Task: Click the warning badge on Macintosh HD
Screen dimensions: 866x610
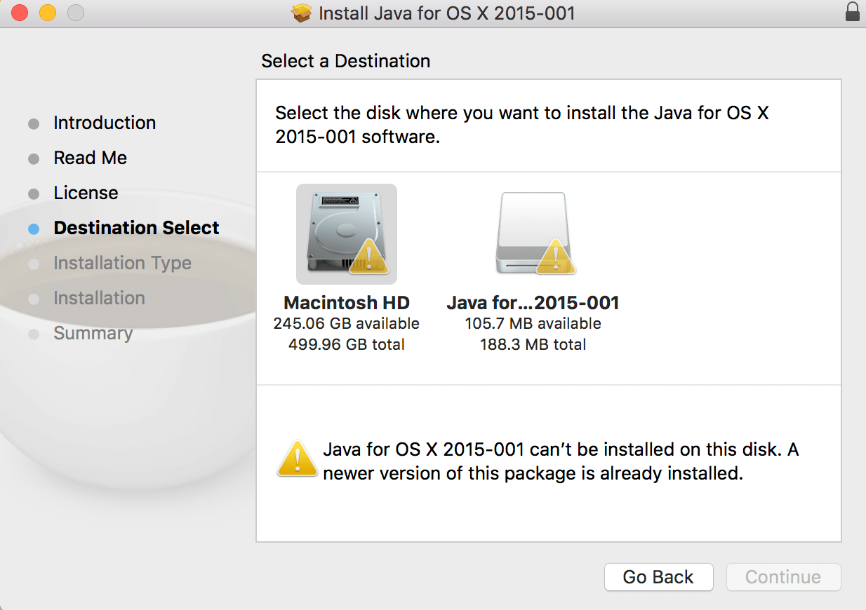Action: click(x=368, y=257)
